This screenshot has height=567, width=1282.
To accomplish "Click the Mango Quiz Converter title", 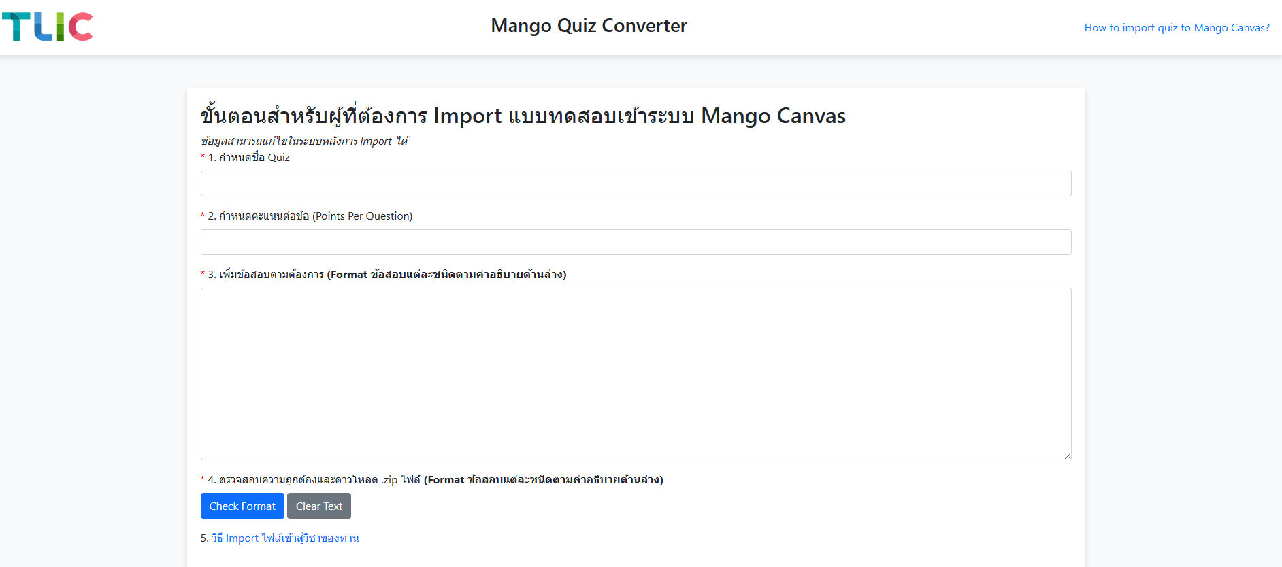I will [589, 26].
